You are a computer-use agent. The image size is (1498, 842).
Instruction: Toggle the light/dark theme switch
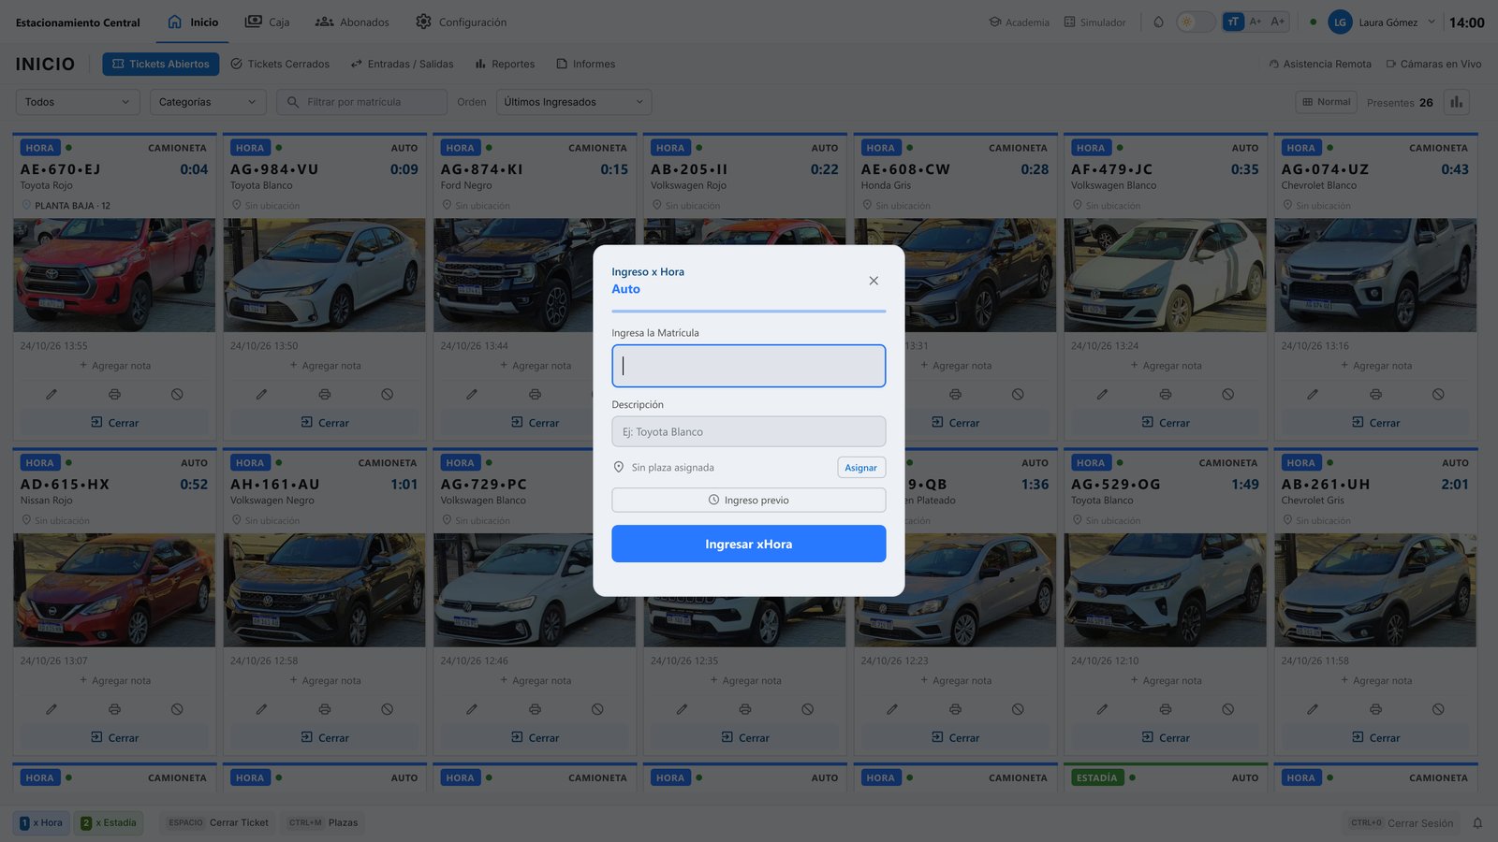(x=1196, y=22)
